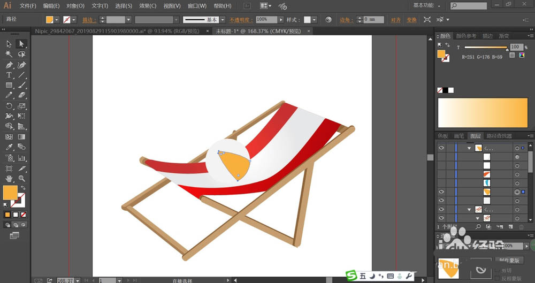
Task: Enable the 反相蒙版 checkbox
Action: click(x=497, y=279)
